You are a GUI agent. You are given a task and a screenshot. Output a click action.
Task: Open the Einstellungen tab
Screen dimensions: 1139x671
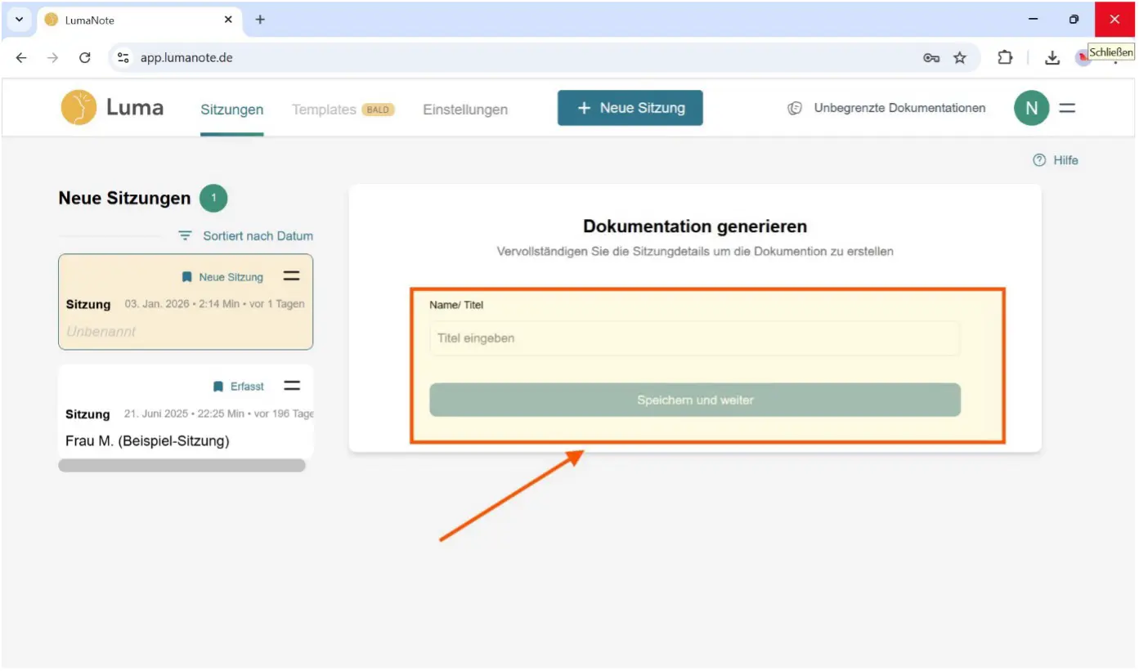click(465, 110)
